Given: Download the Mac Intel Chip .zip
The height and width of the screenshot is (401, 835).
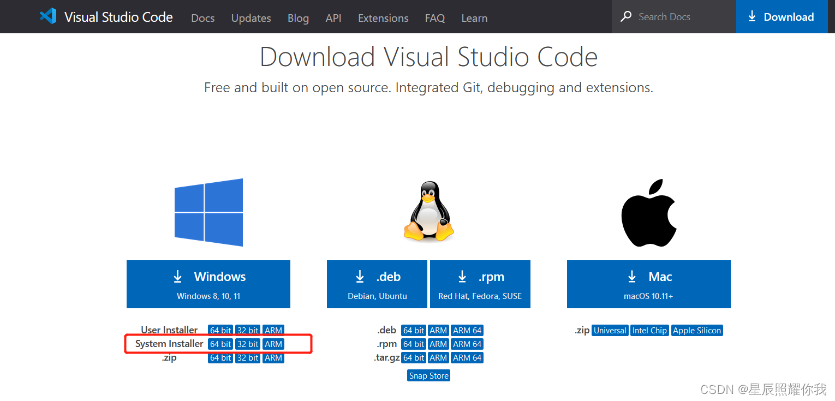Looking at the screenshot, I should point(649,330).
